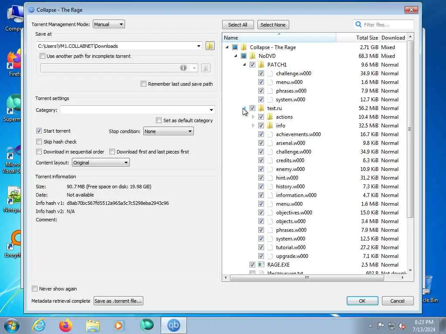The image size is (446, 334).
Task: Click the text.ru folder icon
Action: [261, 108]
